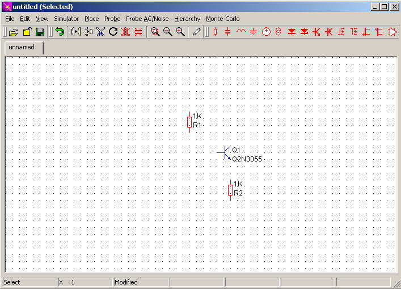Place a diode from the toolbar
The height and width of the screenshot is (289, 401).
pos(292,32)
